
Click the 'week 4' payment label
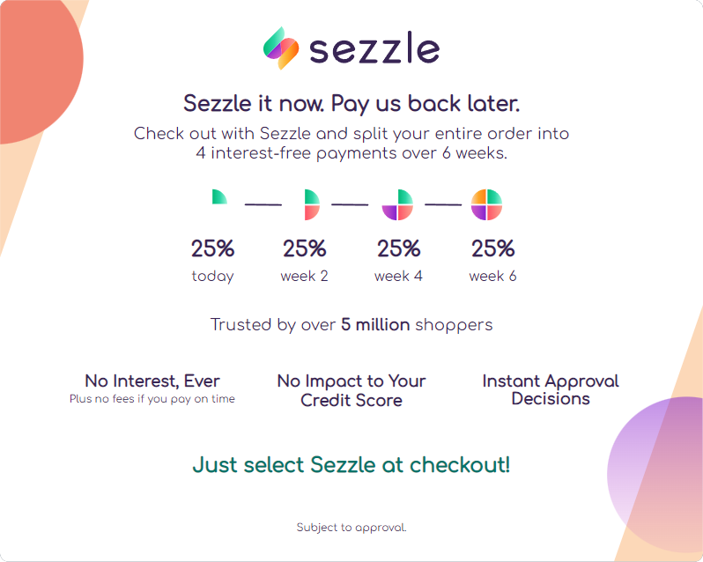click(398, 276)
